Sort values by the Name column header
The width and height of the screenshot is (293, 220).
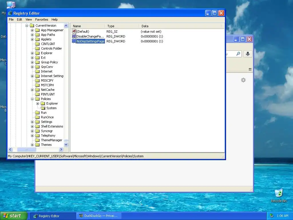(x=88, y=26)
